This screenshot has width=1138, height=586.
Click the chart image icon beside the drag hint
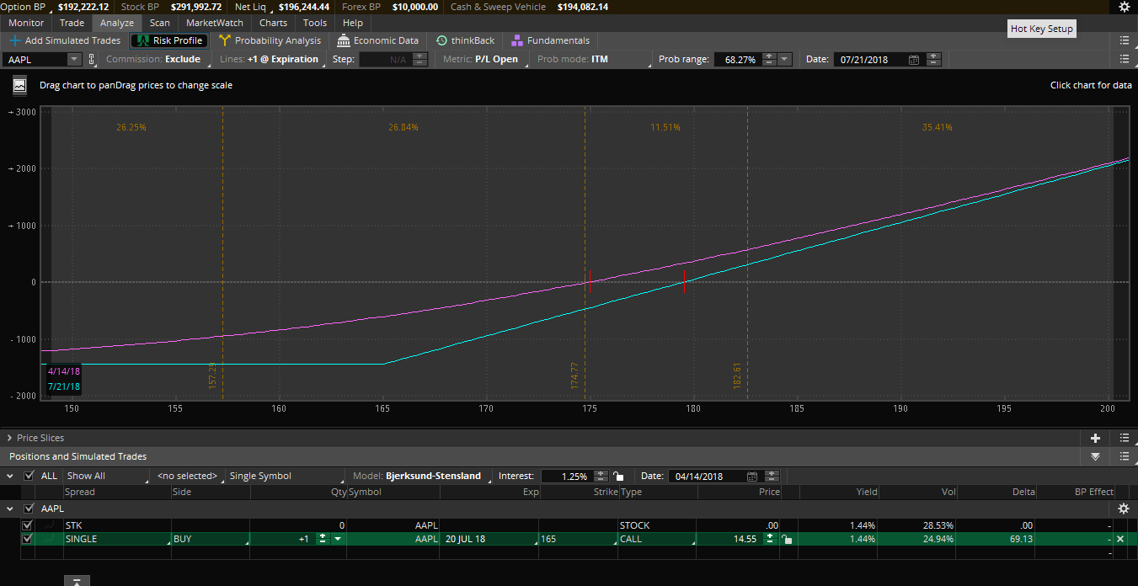tap(19, 85)
